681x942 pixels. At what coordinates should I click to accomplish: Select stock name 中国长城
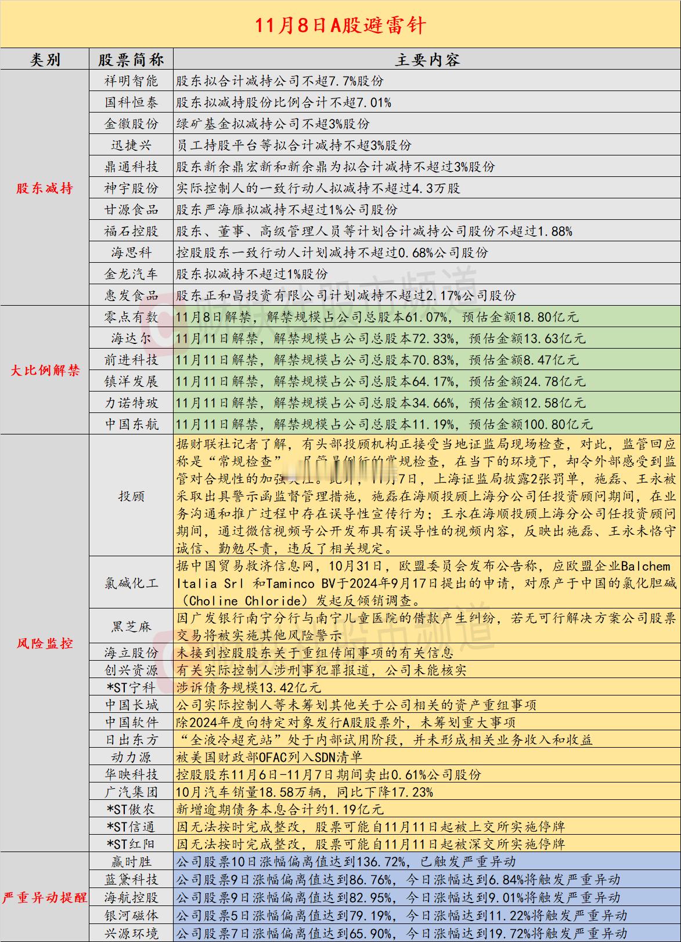pos(131,705)
